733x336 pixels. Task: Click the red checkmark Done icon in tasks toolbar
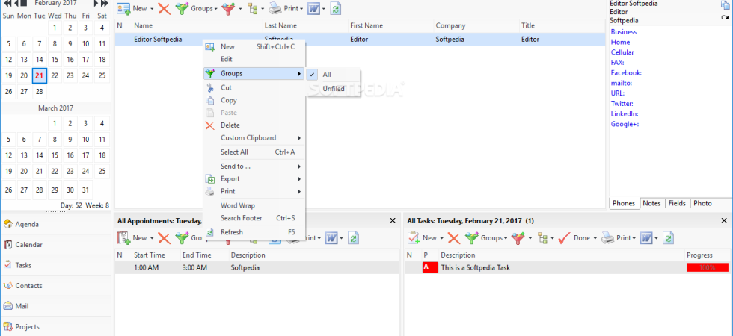565,238
